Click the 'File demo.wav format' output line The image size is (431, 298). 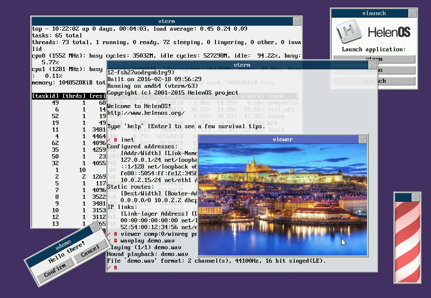[217, 261]
